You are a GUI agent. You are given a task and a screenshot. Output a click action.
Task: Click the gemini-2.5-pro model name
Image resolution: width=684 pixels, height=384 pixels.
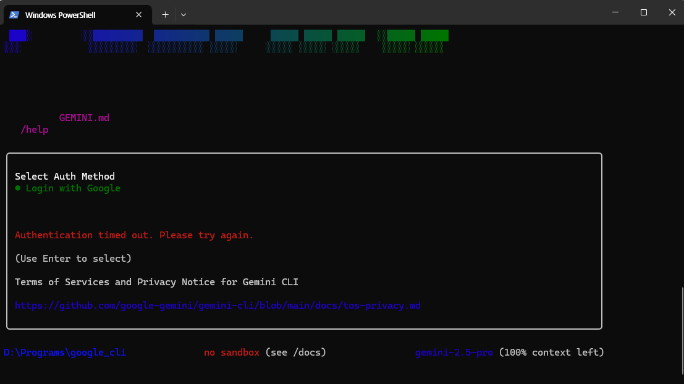[x=454, y=352]
